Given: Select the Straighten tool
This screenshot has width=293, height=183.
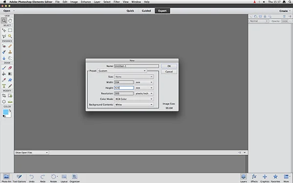Looking at the screenshot, I should (x=10, y=102).
